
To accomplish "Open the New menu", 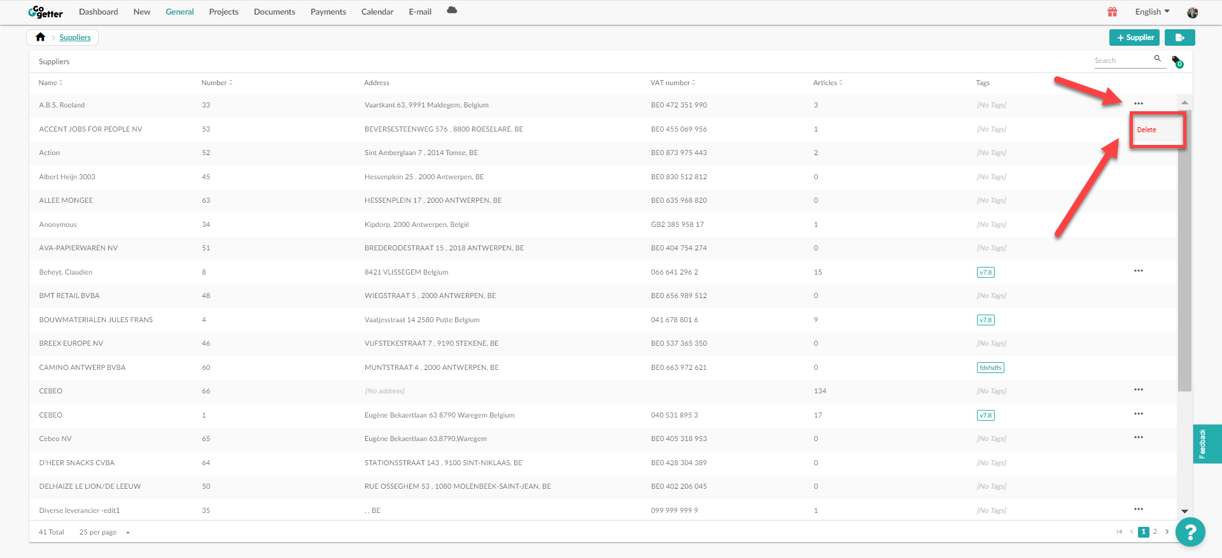I will pos(142,12).
